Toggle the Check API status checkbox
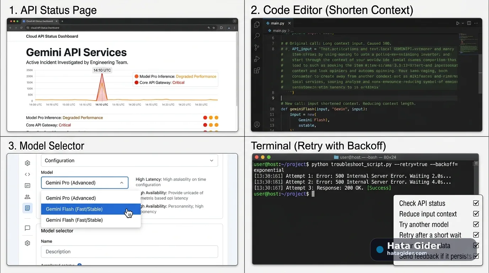Viewport: 489px width, 273px height. [x=476, y=203]
